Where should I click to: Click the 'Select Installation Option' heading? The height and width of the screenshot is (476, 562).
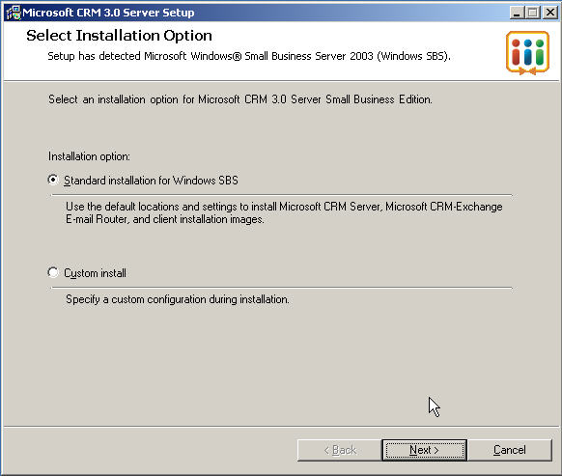pyautogui.click(x=119, y=36)
